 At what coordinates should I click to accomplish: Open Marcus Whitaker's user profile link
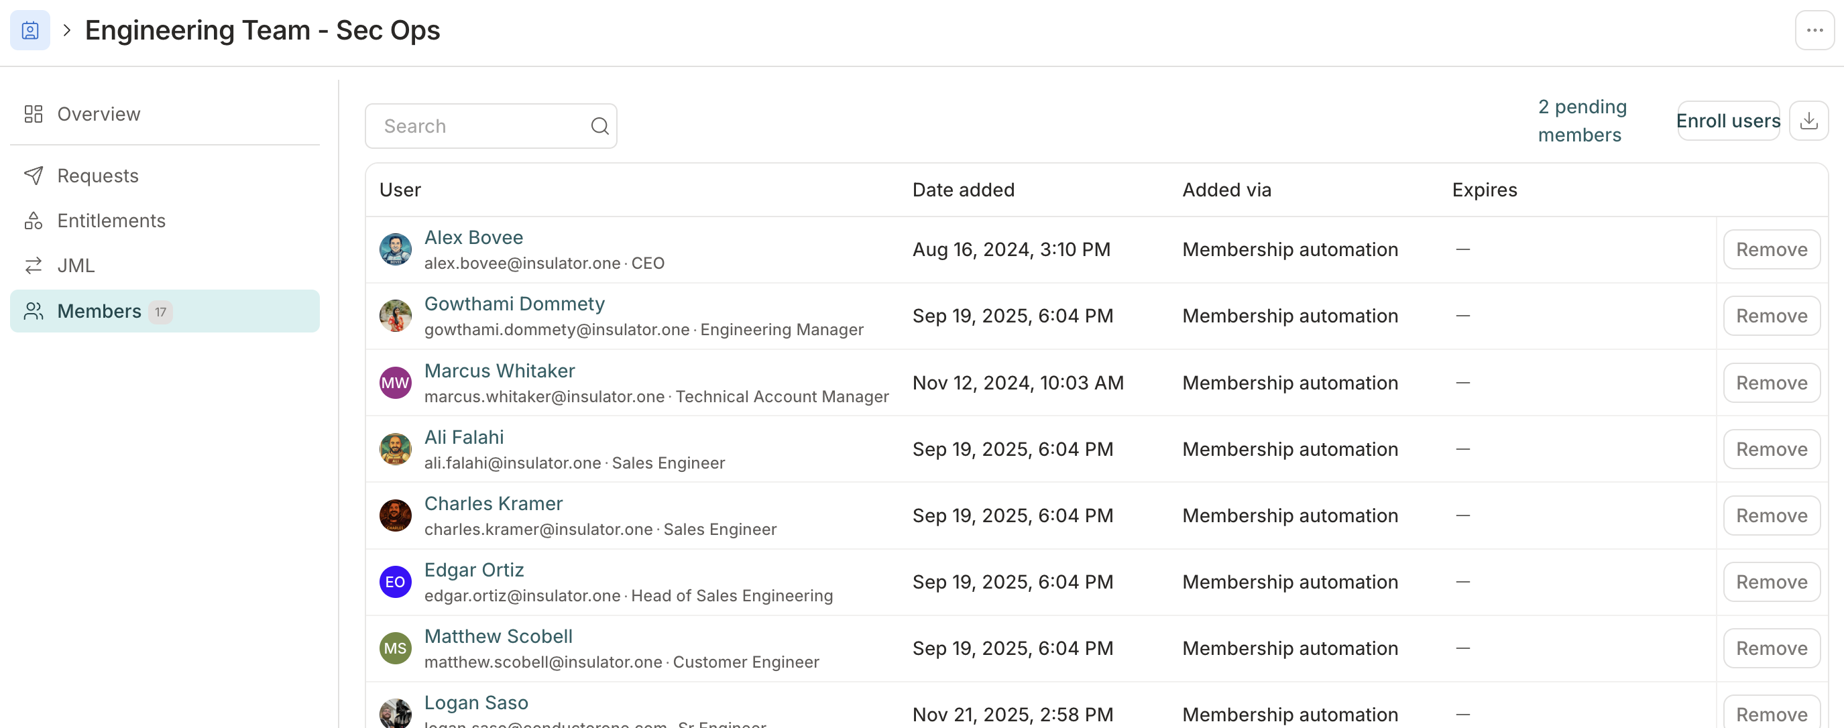[x=500, y=370]
